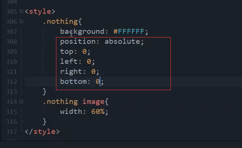Click the left property on line 310
Viewport: 242px width, 148px height.
pos(69,62)
